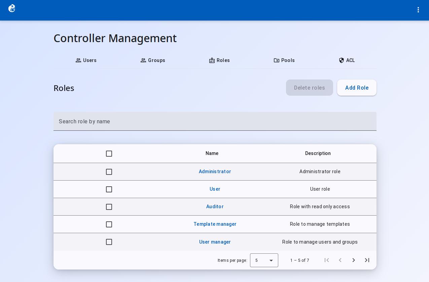Click the Description column header
The height and width of the screenshot is (282, 429).
[x=318, y=153]
